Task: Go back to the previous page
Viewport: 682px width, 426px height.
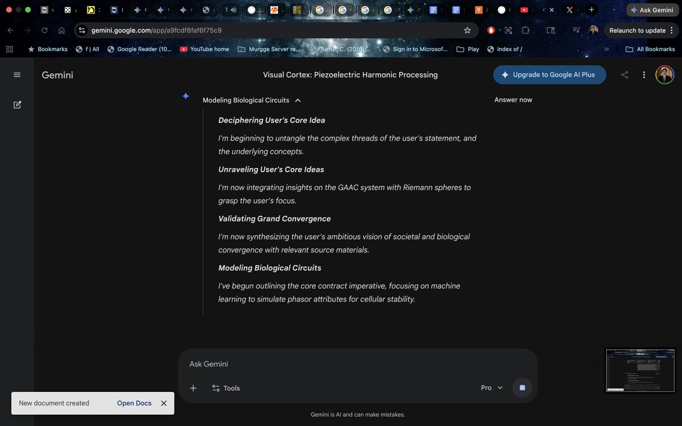Action: [x=10, y=31]
